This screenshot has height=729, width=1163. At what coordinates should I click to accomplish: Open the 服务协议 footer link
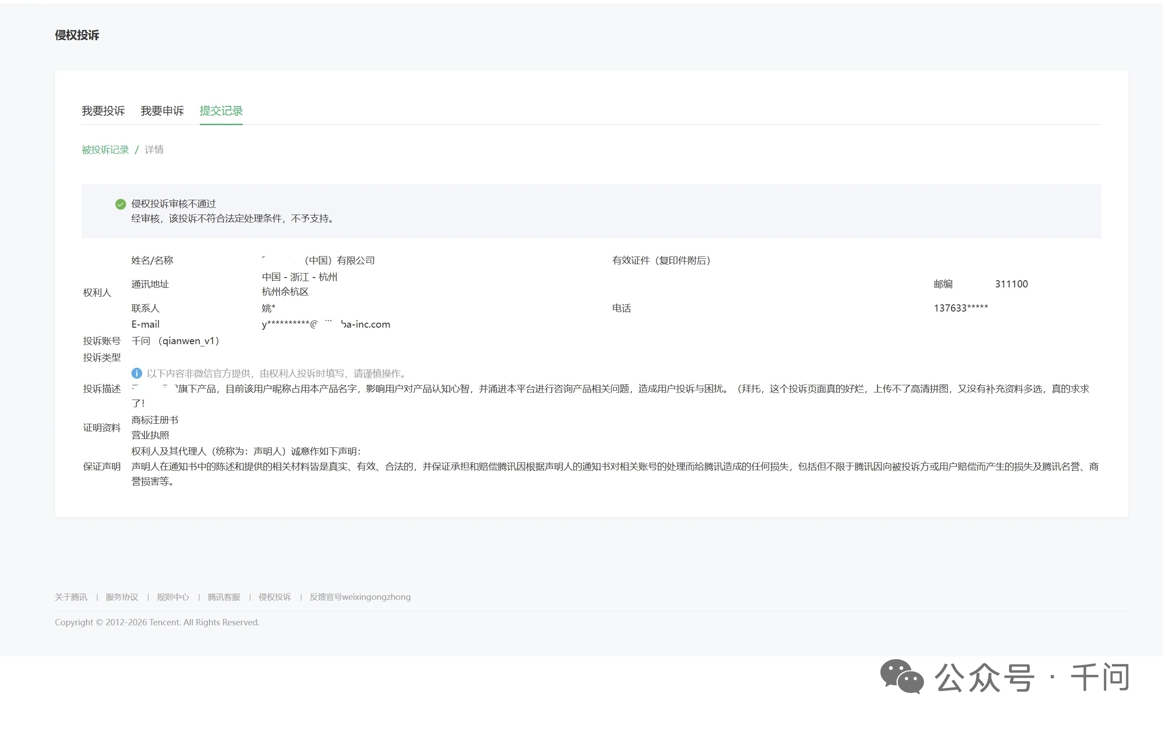point(122,597)
